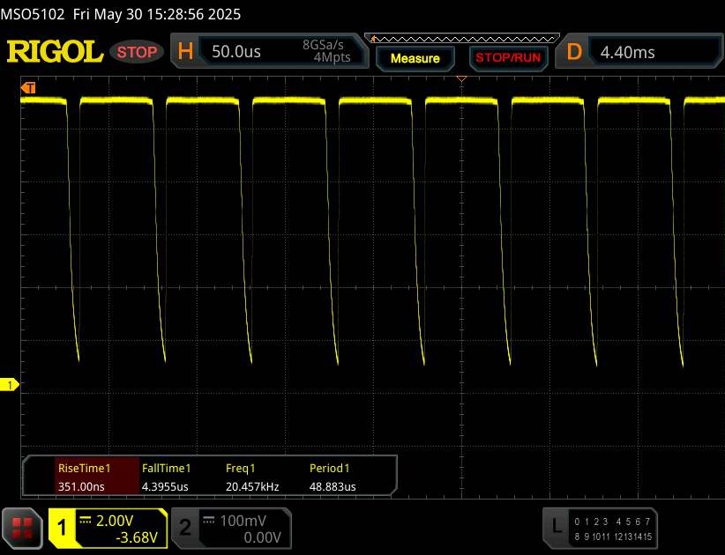Toggle acquisition with the STOP/RUN button
The image size is (725, 555).
tap(507, 58)
